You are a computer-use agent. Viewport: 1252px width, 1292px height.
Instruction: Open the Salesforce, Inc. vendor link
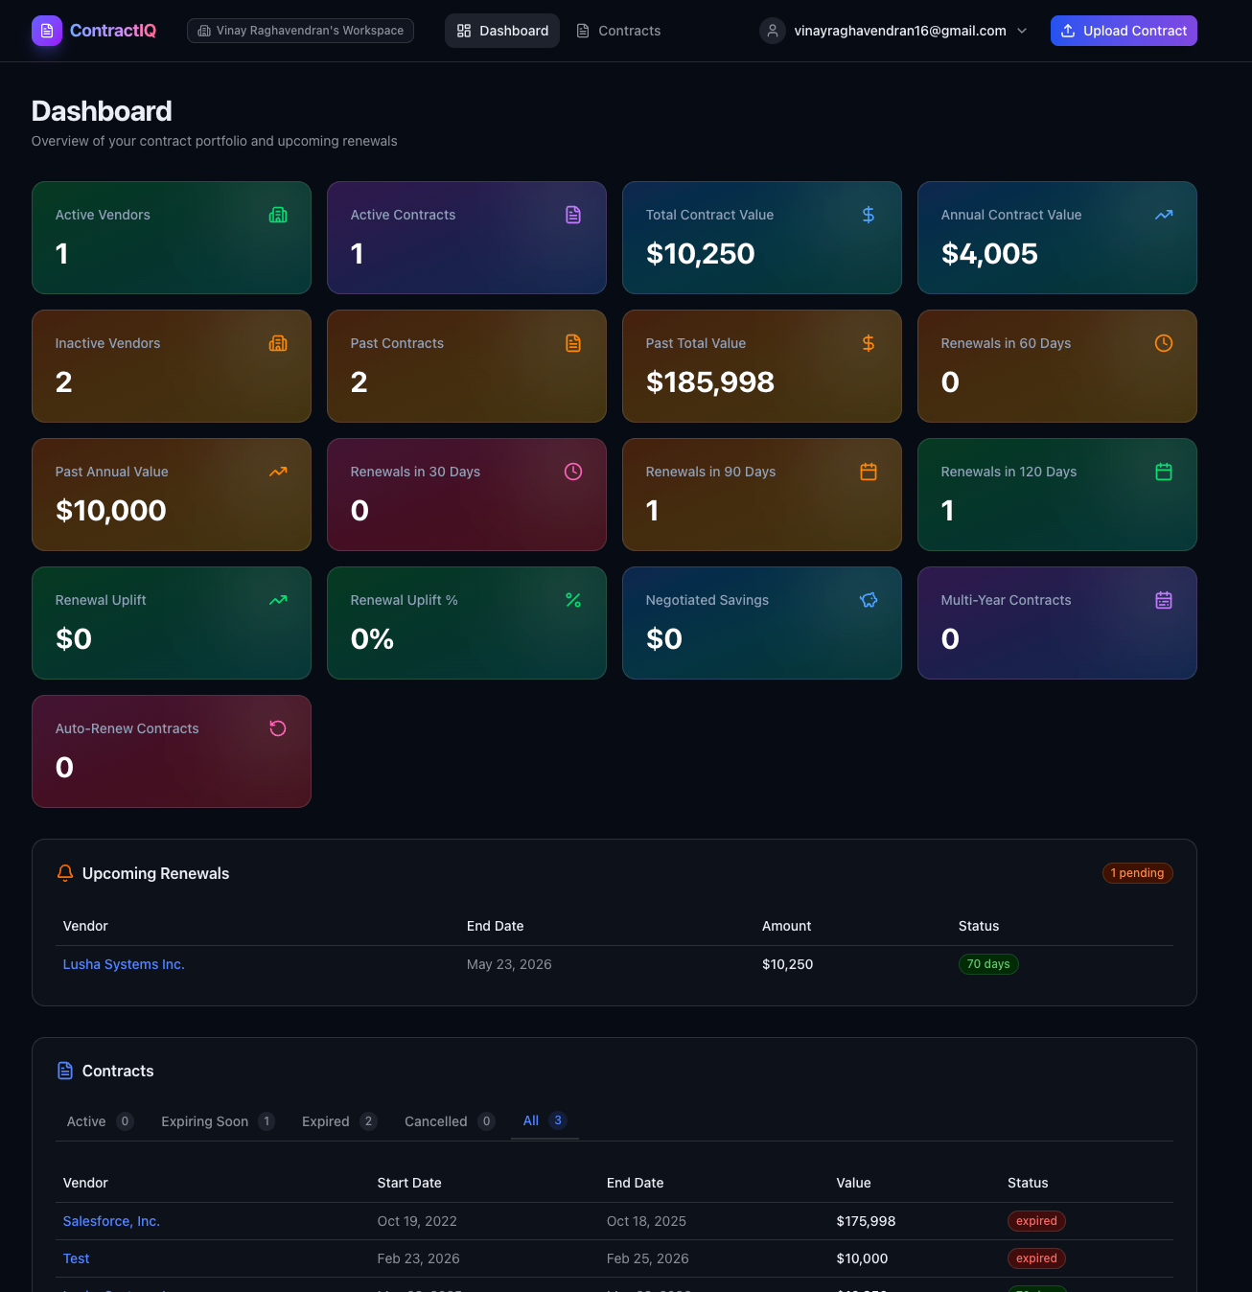[x=111, y=1221]
